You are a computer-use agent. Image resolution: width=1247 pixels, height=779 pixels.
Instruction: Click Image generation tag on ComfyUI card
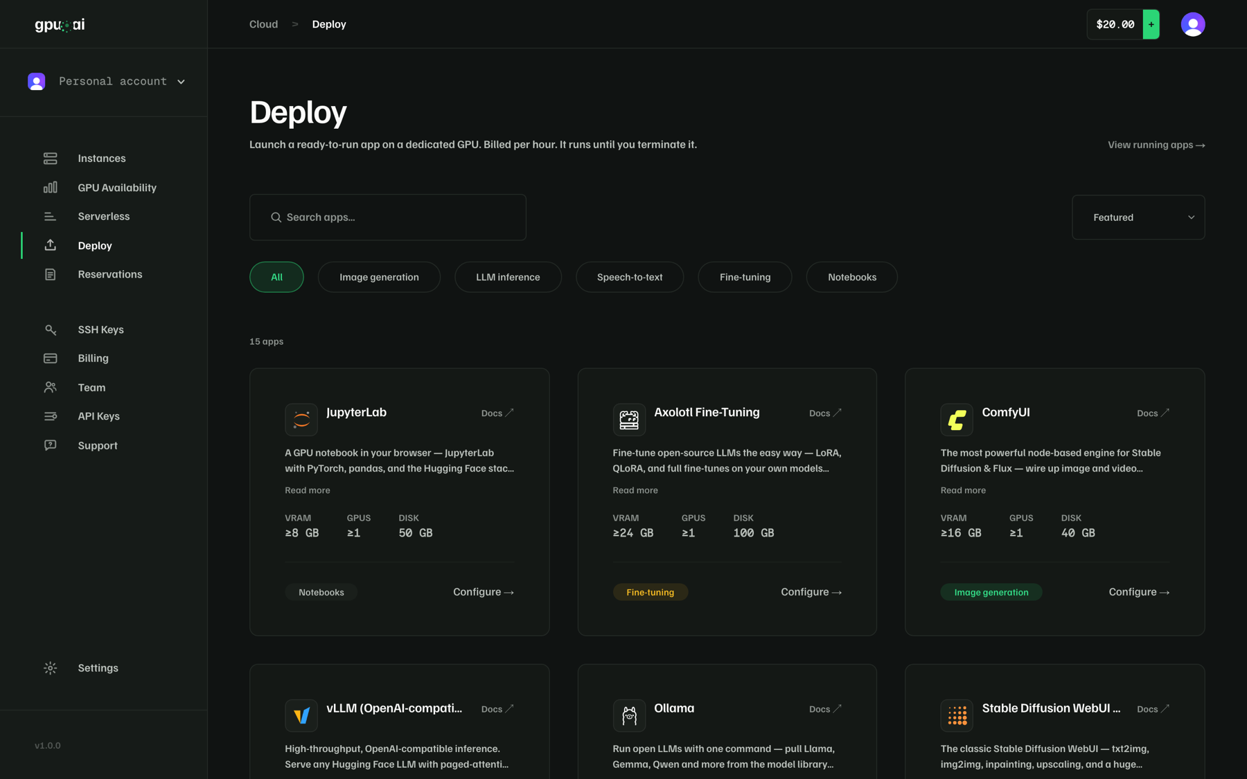click(991, 592)
